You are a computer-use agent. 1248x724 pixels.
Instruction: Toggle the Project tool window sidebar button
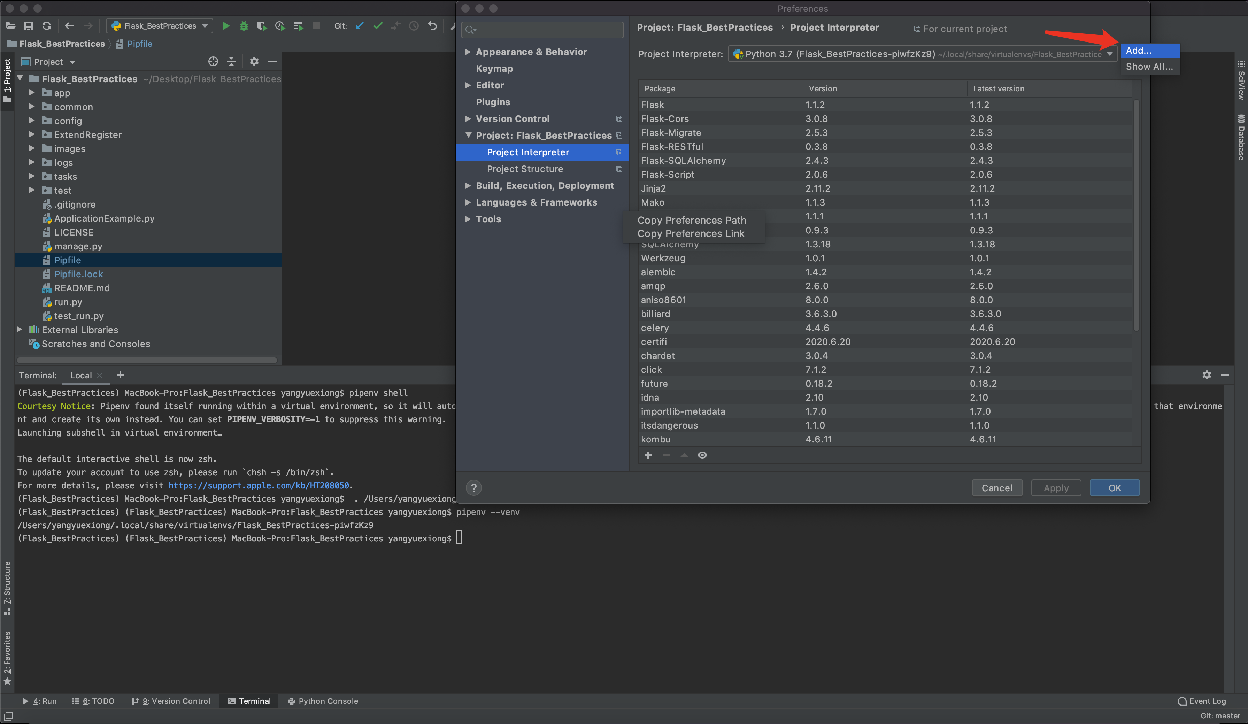(x=7, y=80)
